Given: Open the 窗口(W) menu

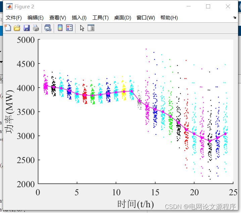Looking at the screenshot, I should pyautogui.click(x=146, y=18).
